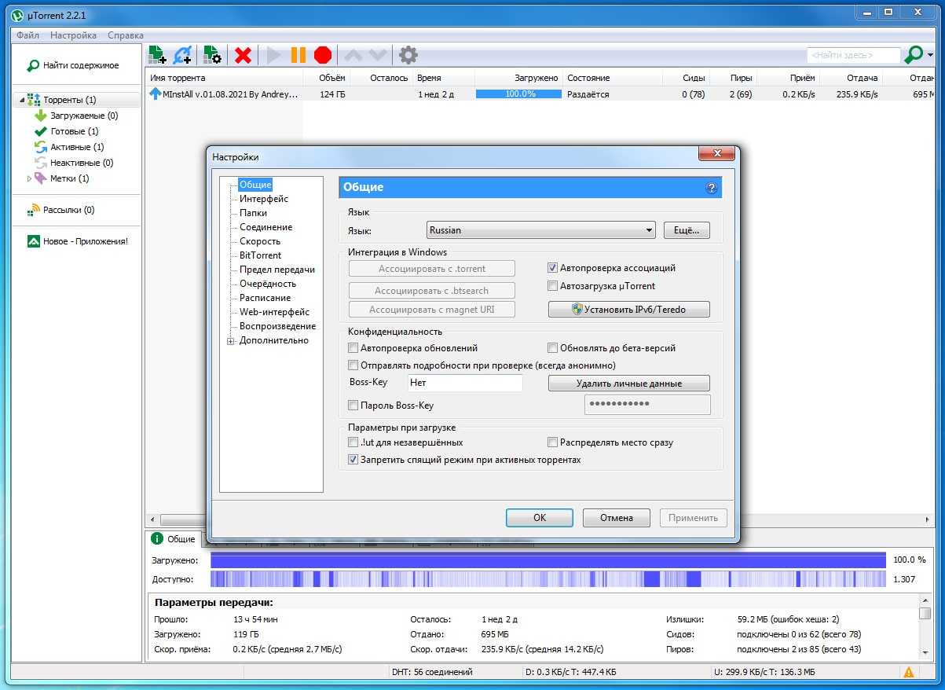Click the 100.0% progress bar of MInstAll
945x690 pixels.
[x=519, y=94]
